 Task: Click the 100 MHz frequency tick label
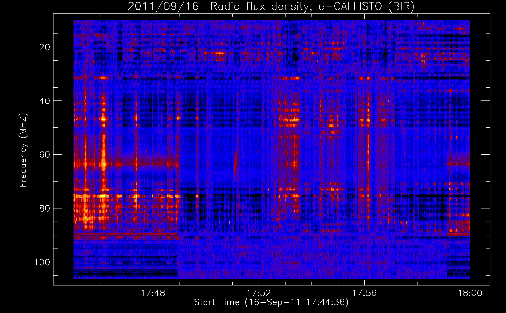42,262
